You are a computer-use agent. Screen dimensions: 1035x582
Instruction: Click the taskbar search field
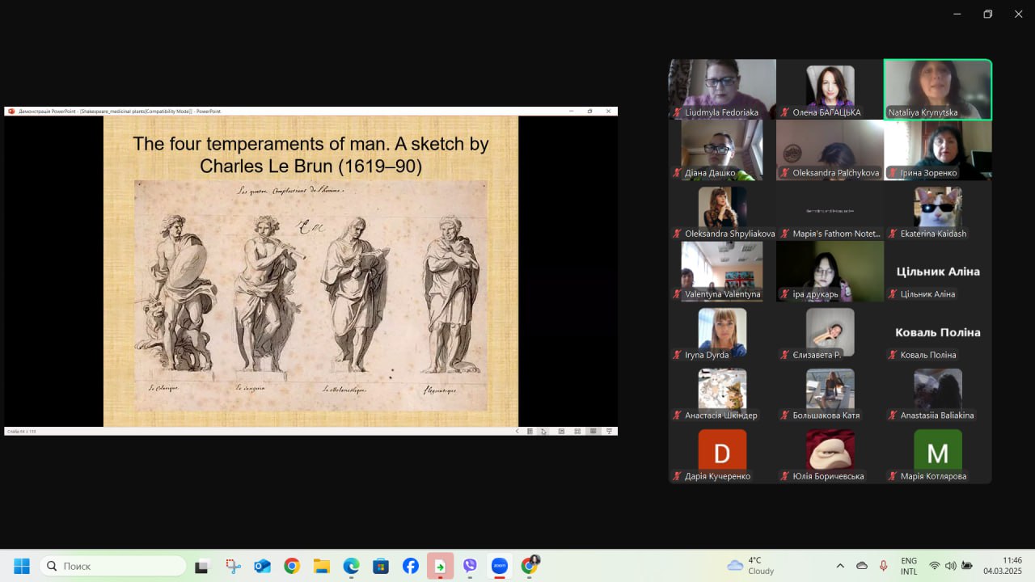tap(112, 566)
